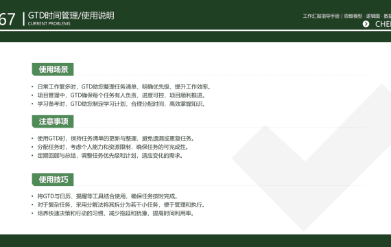This screenshot has height=247, width=391.
Task: Click the line starting "对于复杂任务"
Action: click(121, 205)
